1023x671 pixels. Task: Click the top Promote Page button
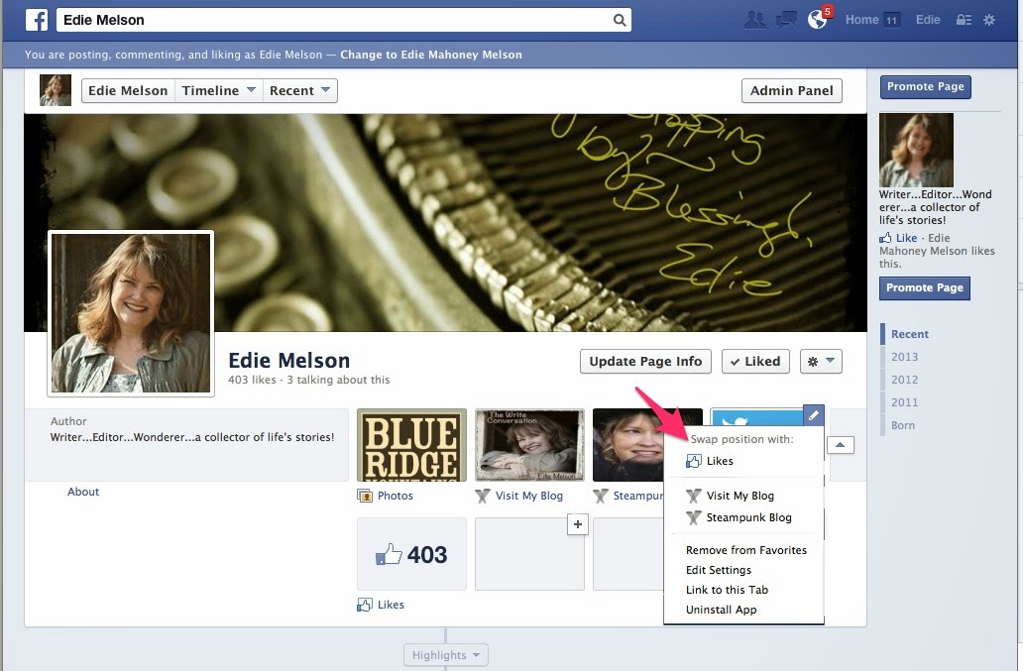pyautogui.click(x=925, y=87)
